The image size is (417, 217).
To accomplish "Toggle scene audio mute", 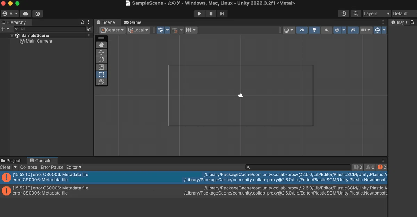I will pyautogui.click(x=327, y=30).
